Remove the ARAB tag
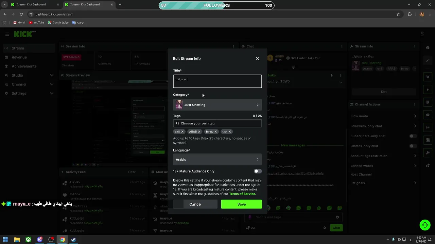The width and height of the screenshot is (435, 244). pyautogui.click(x=199, y=132)
